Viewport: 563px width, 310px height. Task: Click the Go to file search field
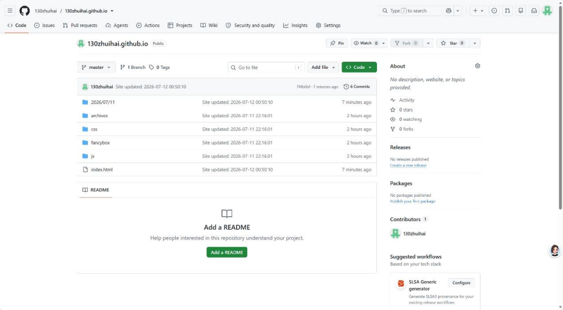[266, 67]
